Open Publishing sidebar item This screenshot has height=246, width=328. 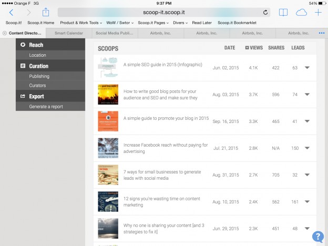(50, 76)
